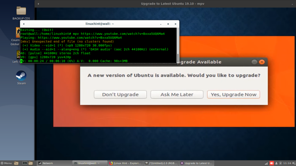Open the BACKUP CDS desktop folder
296x166 pixels.
tap(21, 13)
